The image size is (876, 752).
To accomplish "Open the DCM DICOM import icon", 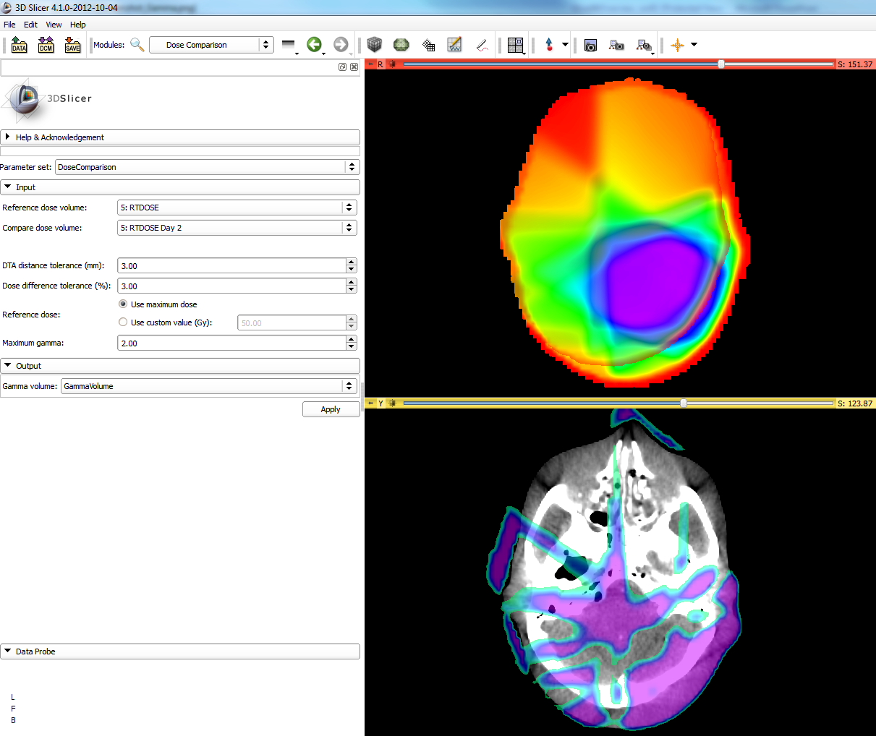I will (x=46, y=45).
